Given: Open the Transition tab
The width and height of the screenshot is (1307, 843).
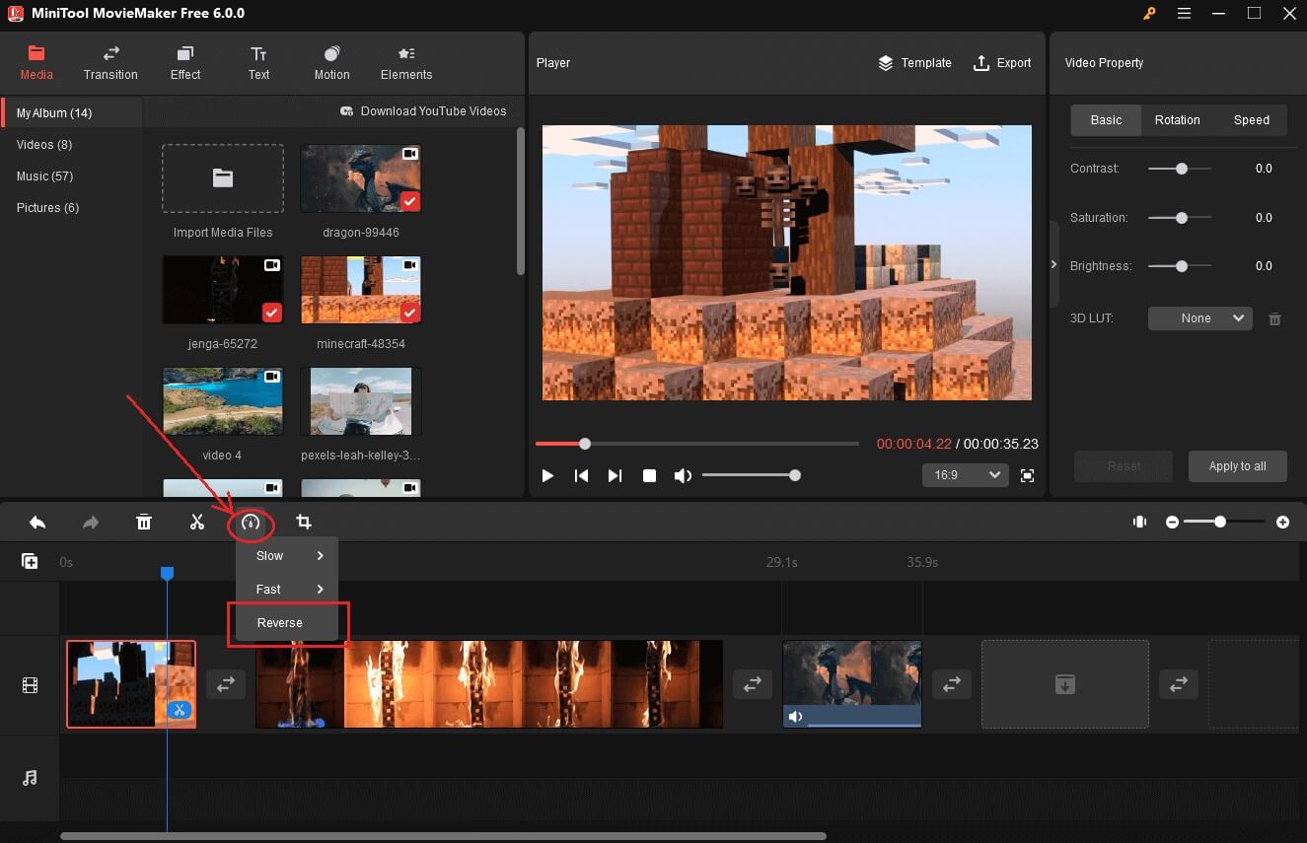Looking at the screenshot, I should click(110, 63).
